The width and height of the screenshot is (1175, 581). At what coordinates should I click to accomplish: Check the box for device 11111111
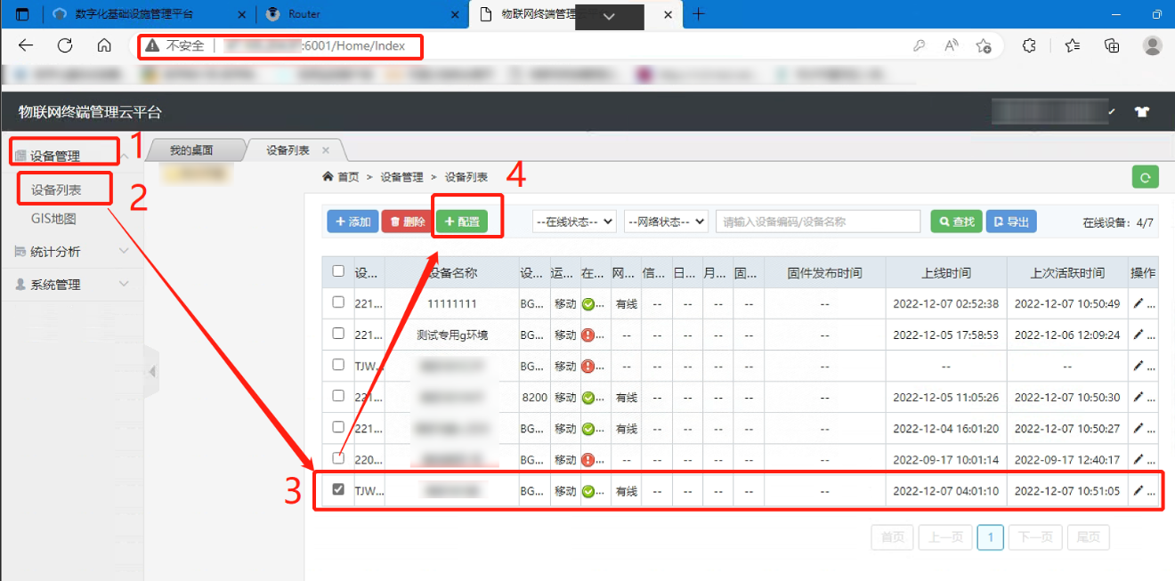pyautogui.click(x=338, y=303)
